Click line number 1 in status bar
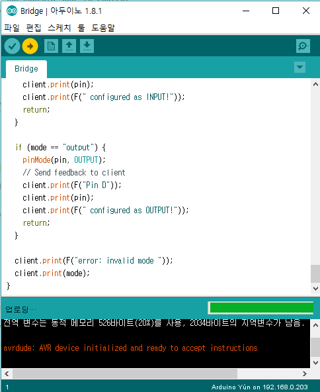The width and height of the screenshot is (320, 392). (x=7, y=387)
